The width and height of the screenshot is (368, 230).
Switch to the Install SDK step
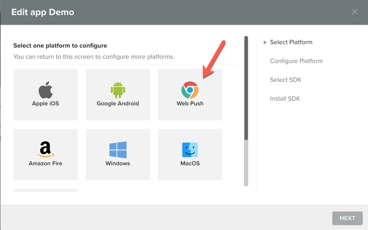click(285, 99)
